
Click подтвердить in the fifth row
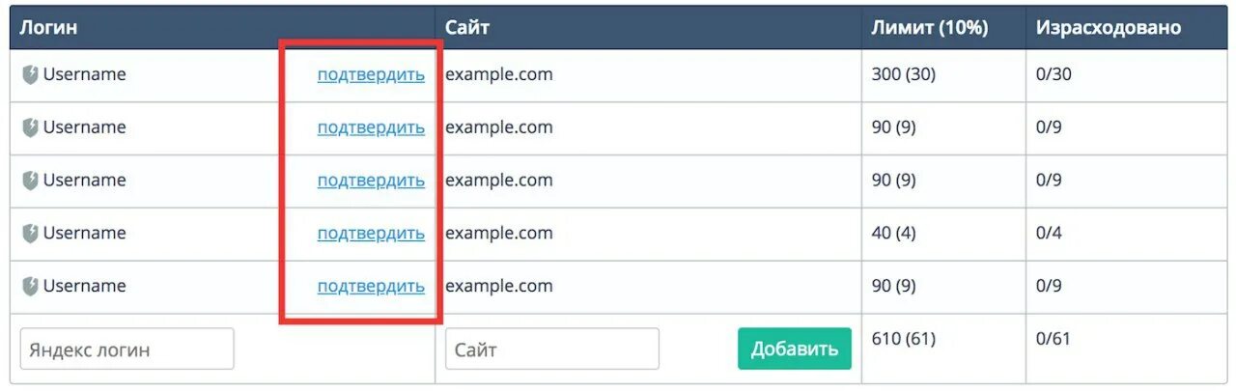(371, 287)
